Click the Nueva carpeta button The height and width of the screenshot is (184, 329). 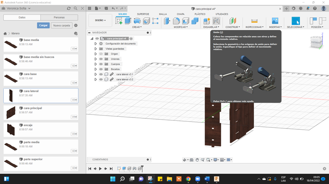(61, 25)
